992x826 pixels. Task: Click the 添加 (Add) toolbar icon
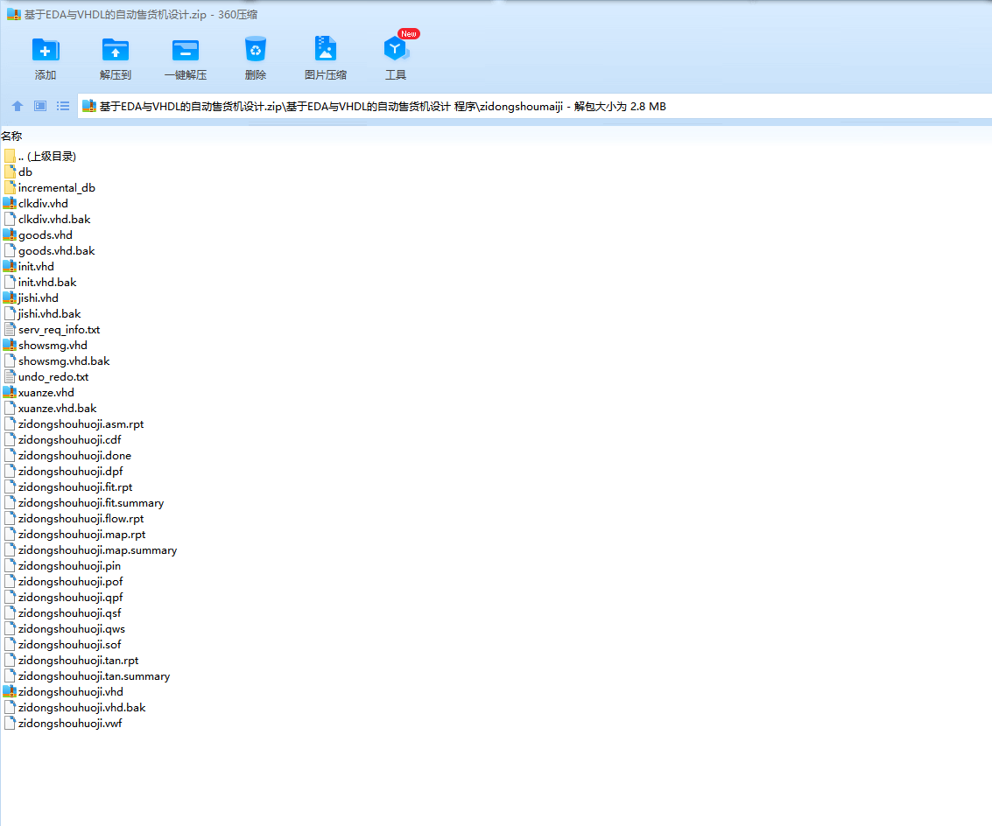tap(45, 51)
